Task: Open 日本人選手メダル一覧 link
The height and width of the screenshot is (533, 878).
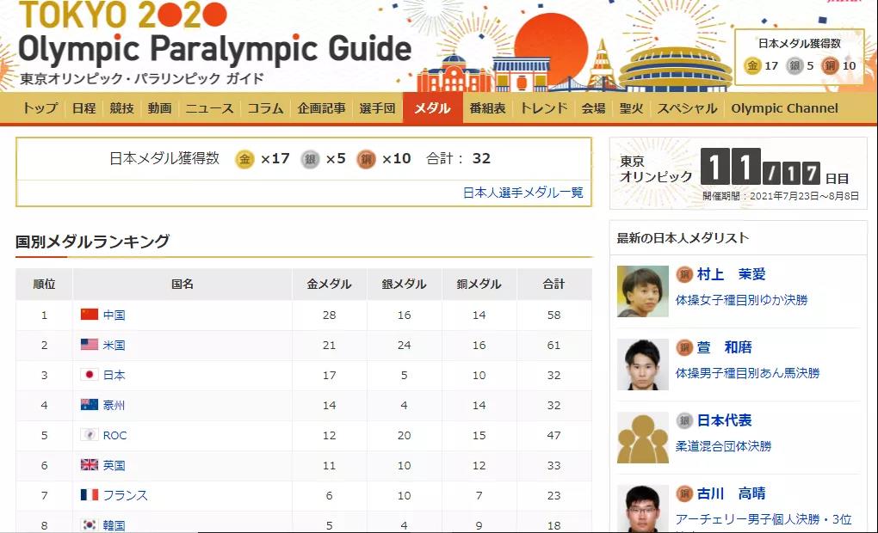Action: click(x=523, y=193)
